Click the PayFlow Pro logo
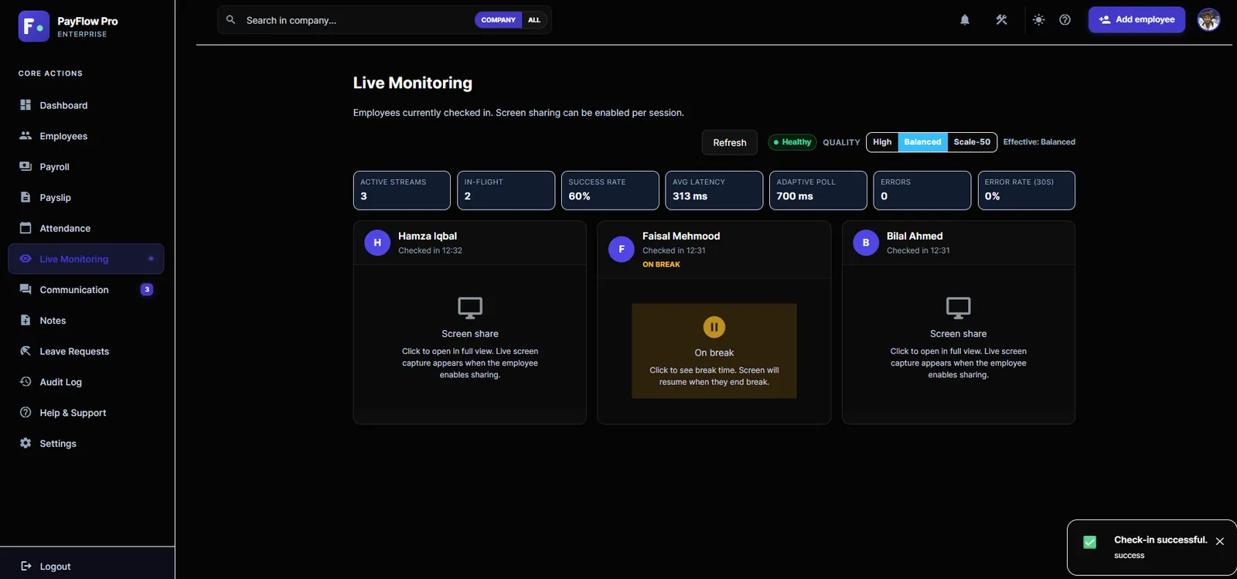The height and width of the screenshot is (579, 1237). 34,26
